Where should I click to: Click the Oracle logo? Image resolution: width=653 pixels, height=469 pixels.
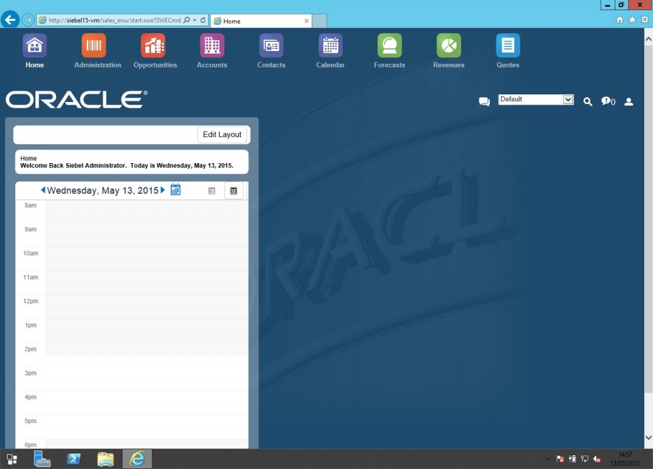tap(77, 99)
